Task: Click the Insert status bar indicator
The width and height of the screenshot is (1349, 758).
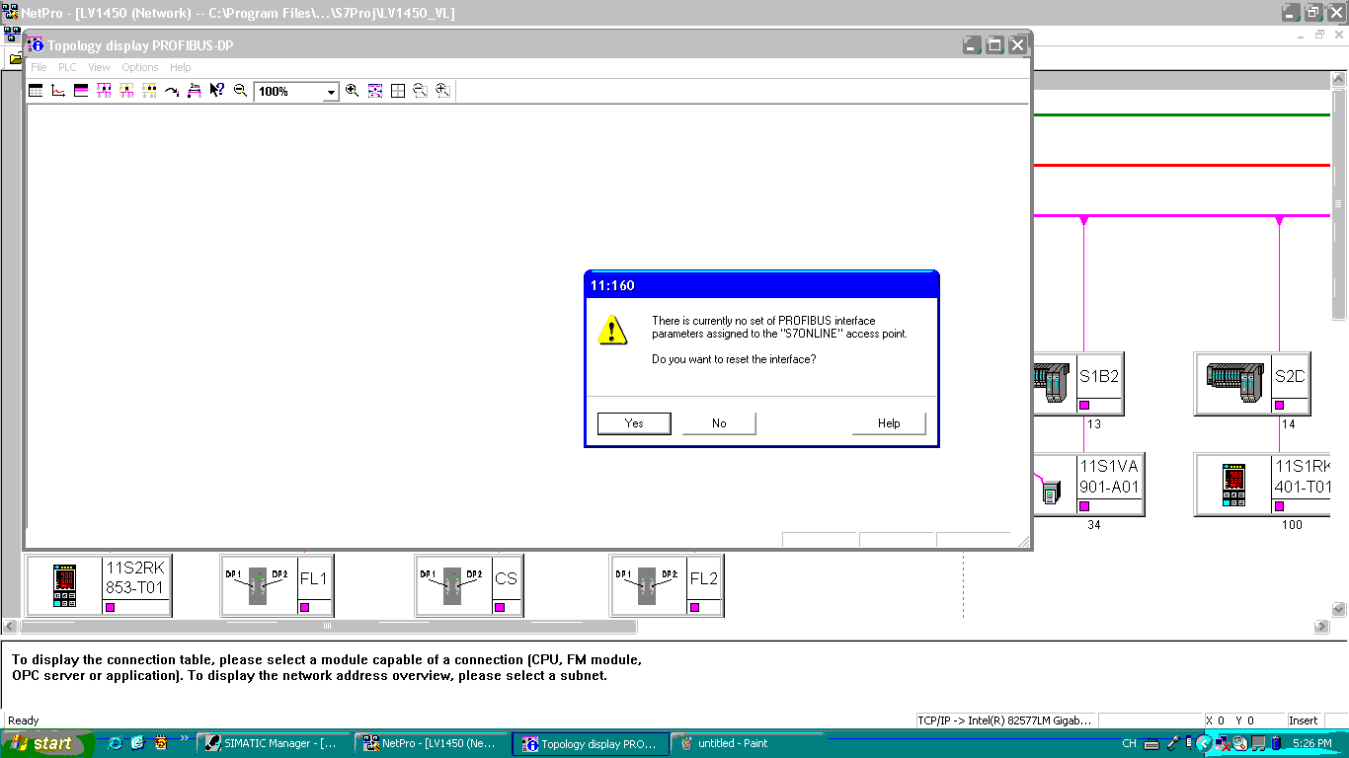Action: (1304, 720)
